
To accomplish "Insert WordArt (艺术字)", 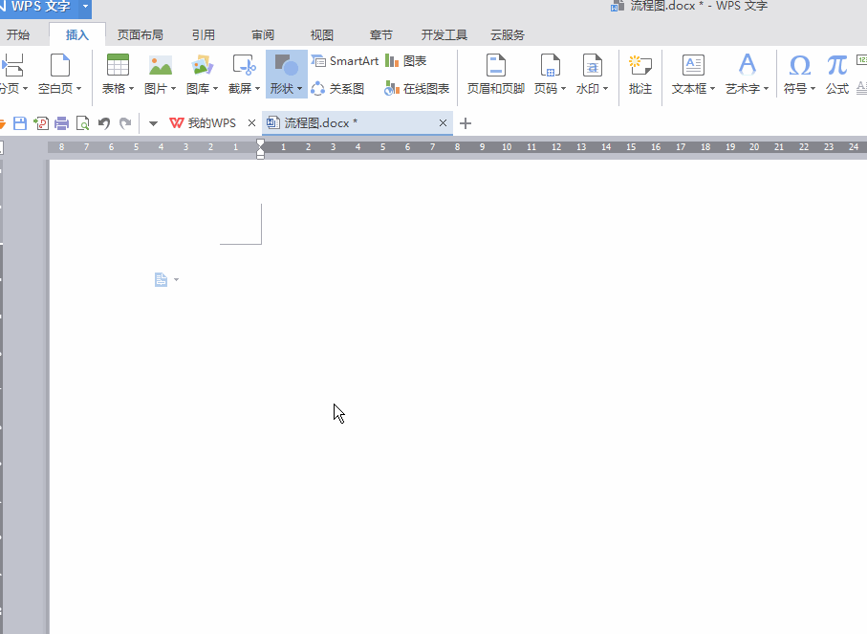I will click(x=747, y=74).
